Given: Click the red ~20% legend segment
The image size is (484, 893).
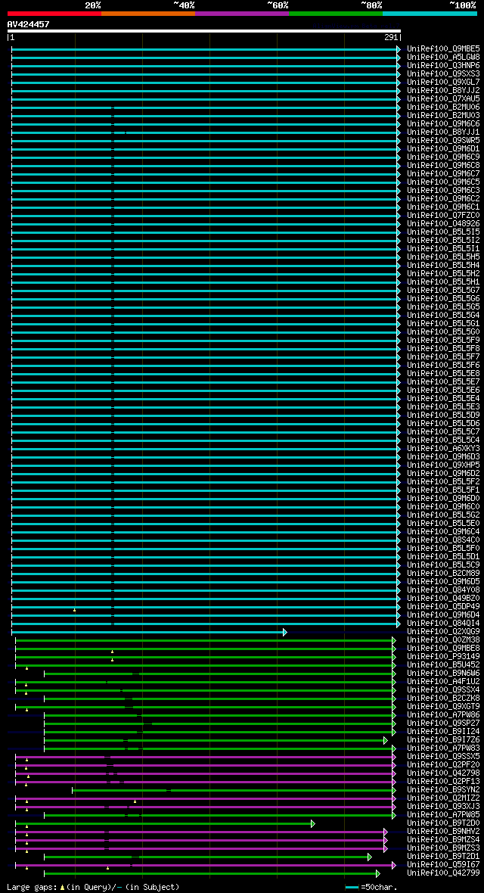Looking at the screenshot, I should click(x=54, y=13).
